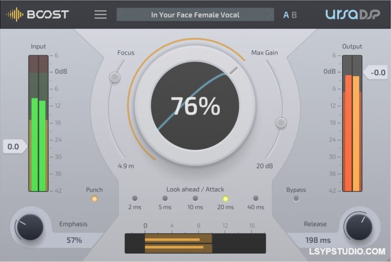Select 40 ms look ahead
391x262 pixels.
(256, 199)
